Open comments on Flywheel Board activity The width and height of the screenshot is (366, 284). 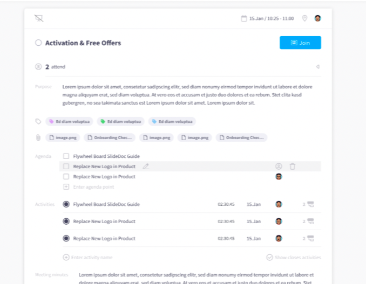pyautogui.click(x=310, y=205)
